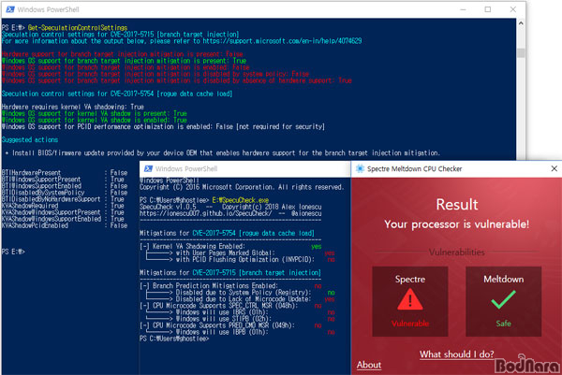Click the Spectre vulnerability card
Image resolution: width=562 pixels, height=375 pixels.
click(410, 301)
